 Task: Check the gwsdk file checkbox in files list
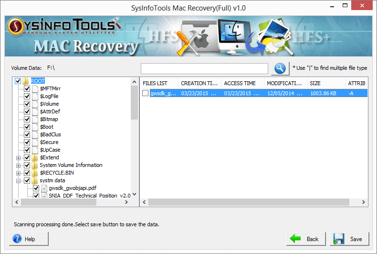[145, 93]
